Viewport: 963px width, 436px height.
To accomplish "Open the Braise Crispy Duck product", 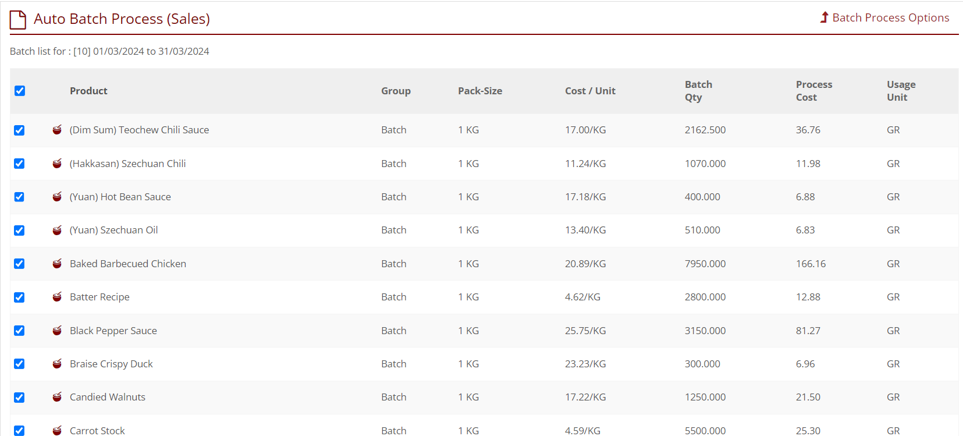I will point(111,364).
